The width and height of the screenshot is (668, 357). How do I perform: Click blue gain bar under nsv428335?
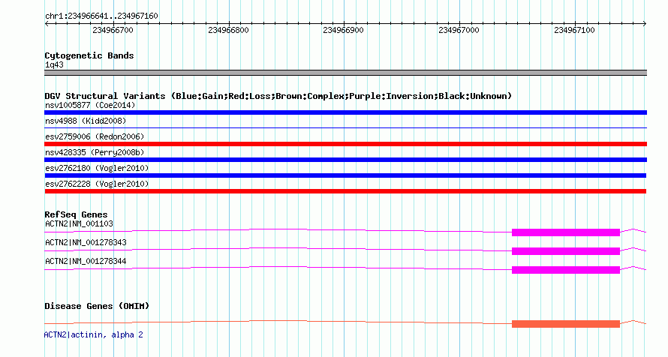click(345, 160)
